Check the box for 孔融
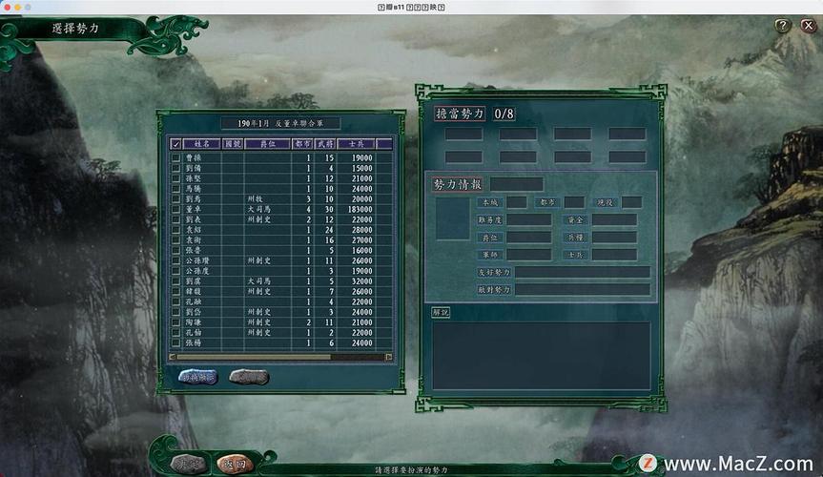Viewport: 823px width, 477px height. [175, 301]
